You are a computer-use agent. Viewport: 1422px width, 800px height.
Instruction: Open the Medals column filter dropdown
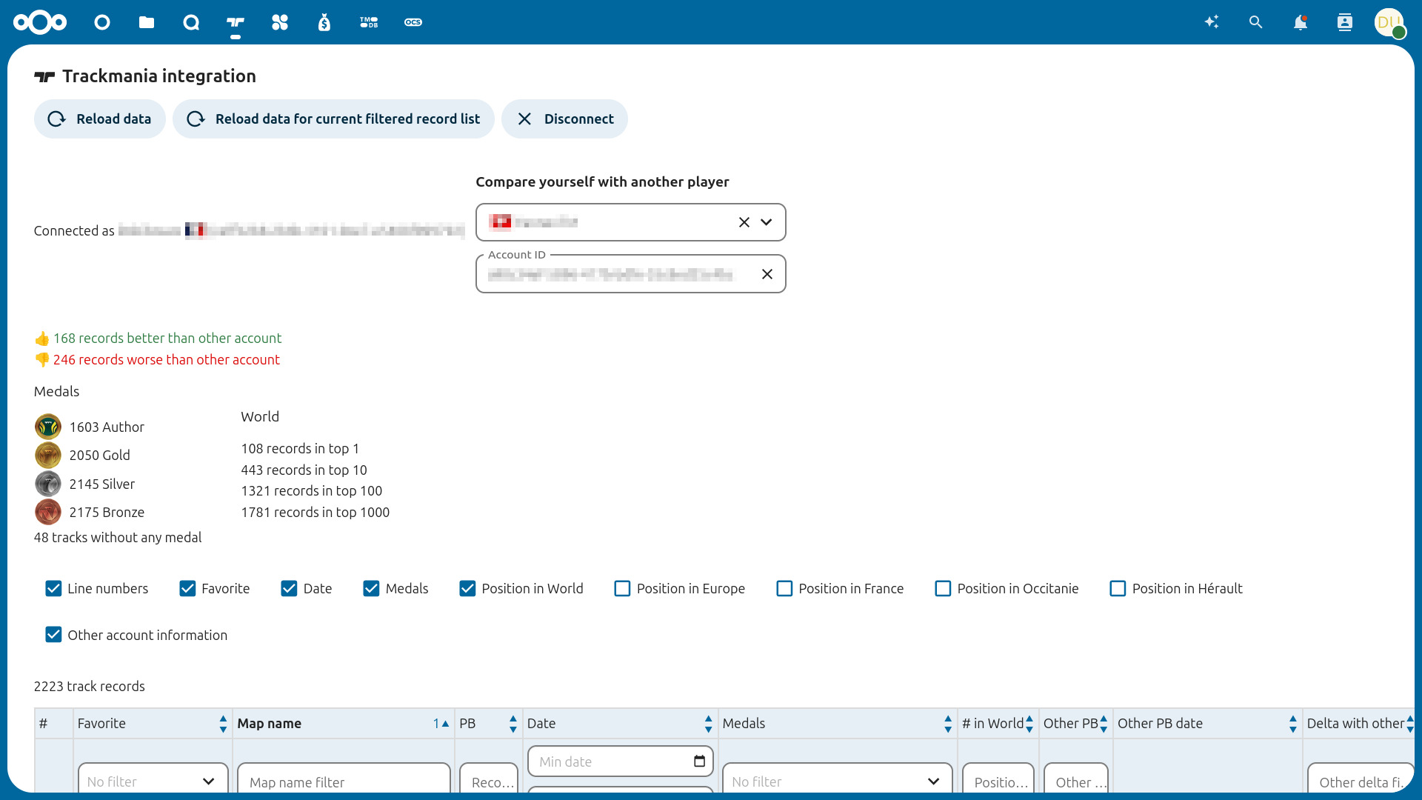tap(834, 781)
